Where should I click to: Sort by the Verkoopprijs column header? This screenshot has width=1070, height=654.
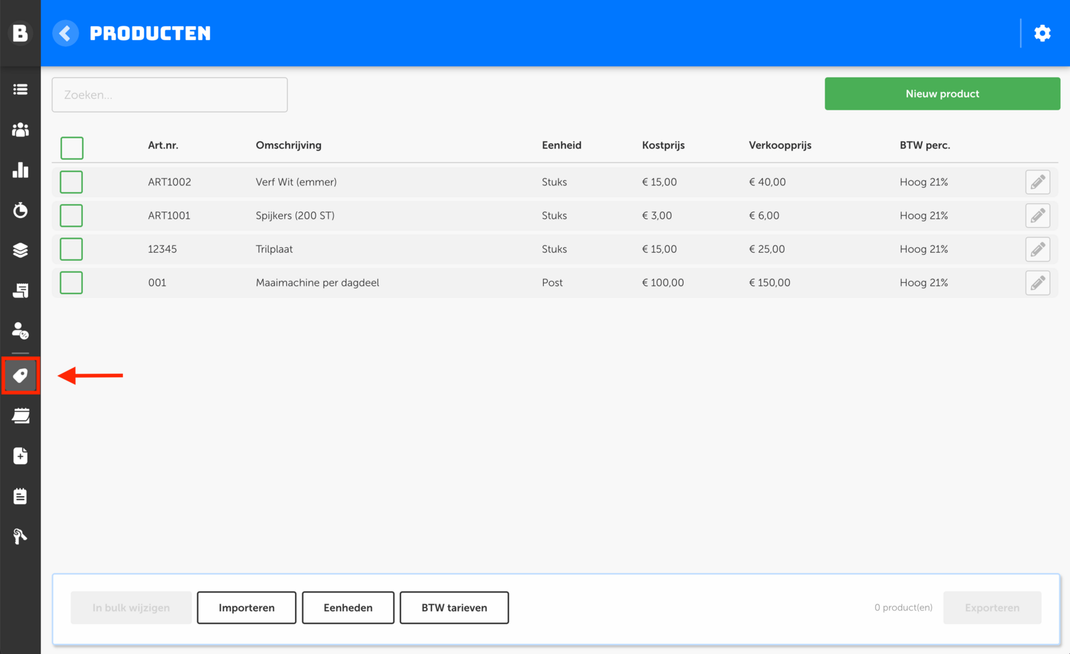pos(780,145)
